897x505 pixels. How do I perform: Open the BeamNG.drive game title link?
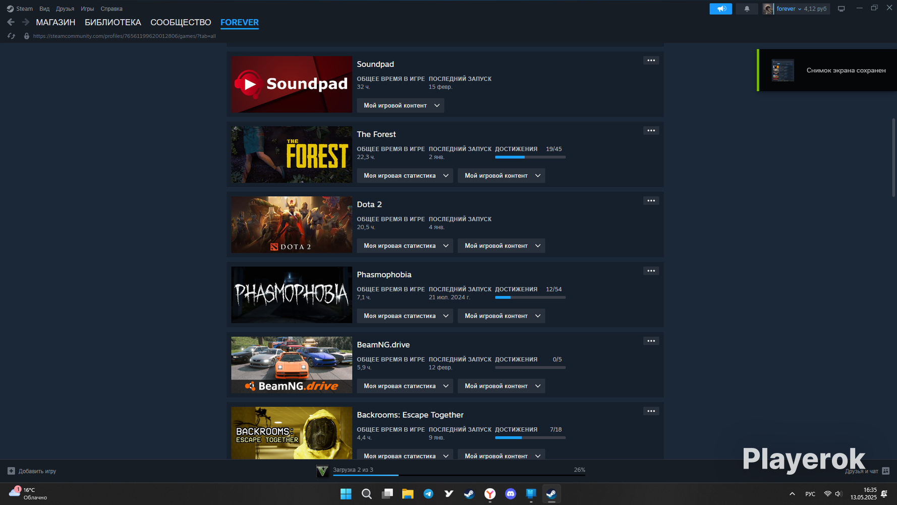pyautogui.click(x=383, y=345)
